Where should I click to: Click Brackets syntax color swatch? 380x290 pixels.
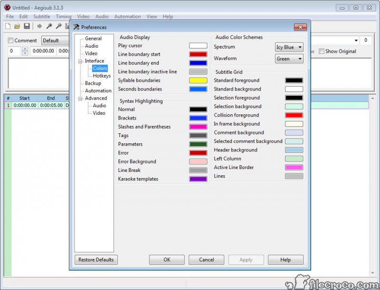[198, 118]
